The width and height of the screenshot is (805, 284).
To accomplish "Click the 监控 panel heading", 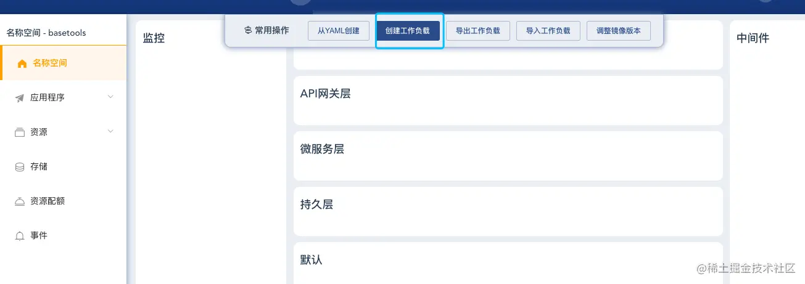I will pos(154,38).
